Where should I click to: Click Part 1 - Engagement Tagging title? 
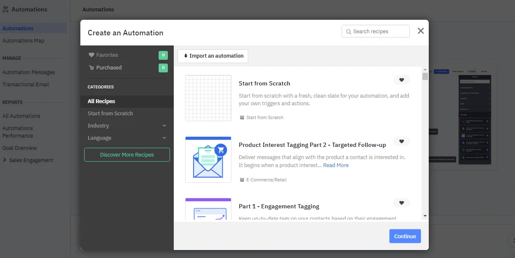point(279,206)
